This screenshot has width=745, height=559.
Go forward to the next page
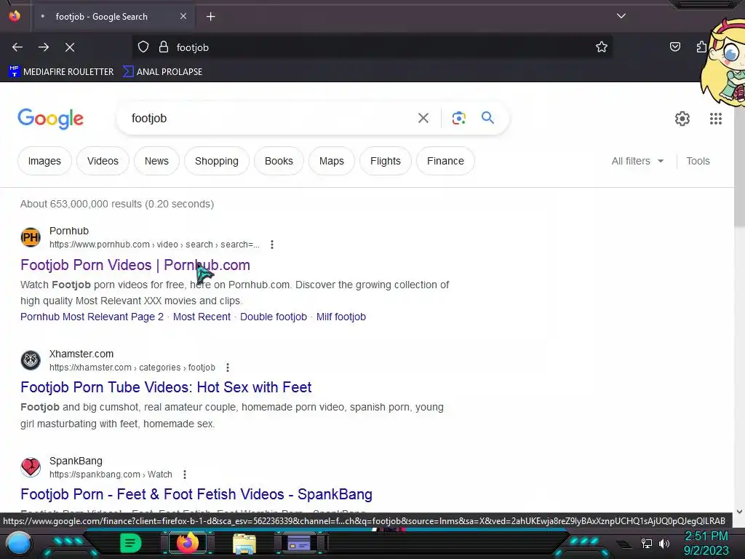[44, 47]
